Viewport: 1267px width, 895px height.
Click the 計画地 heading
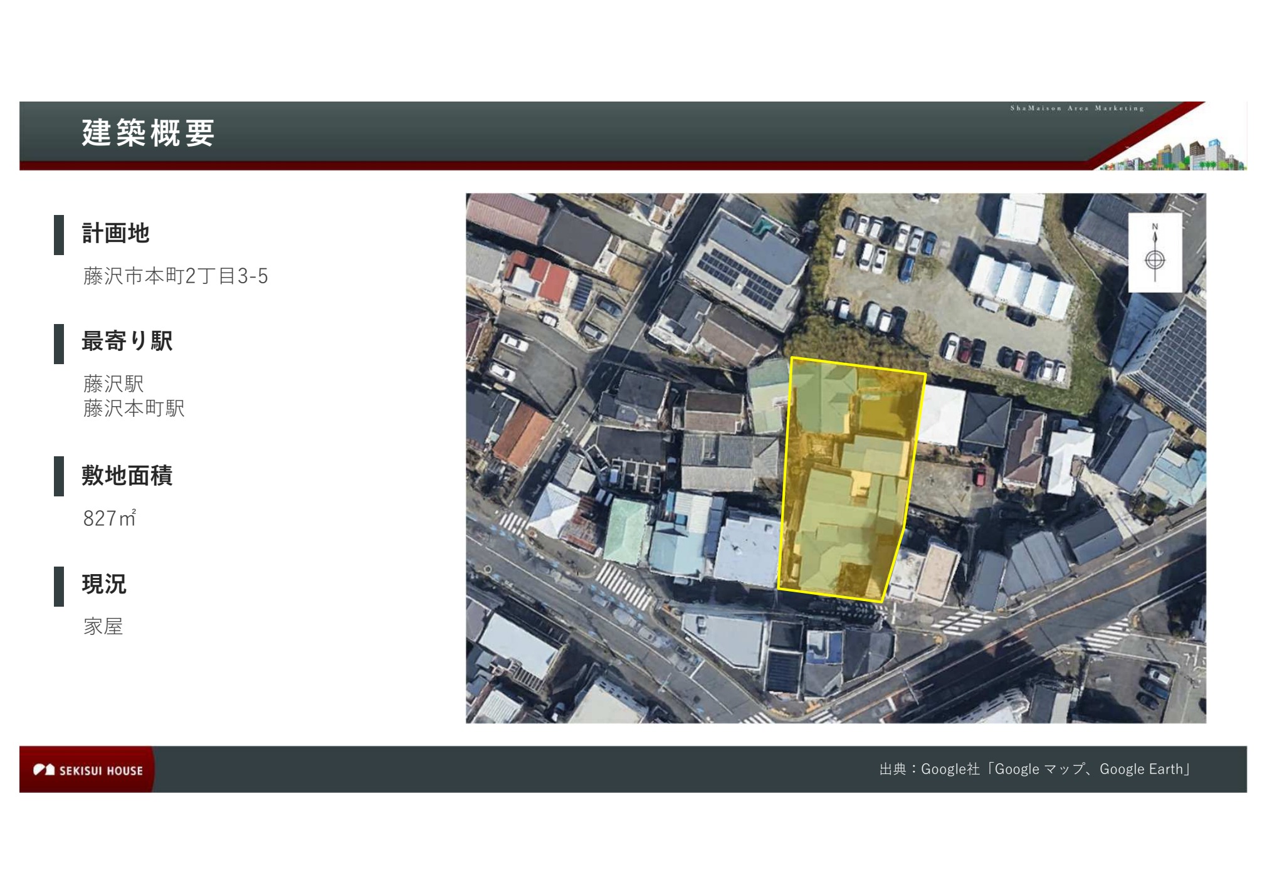[115, 233]
